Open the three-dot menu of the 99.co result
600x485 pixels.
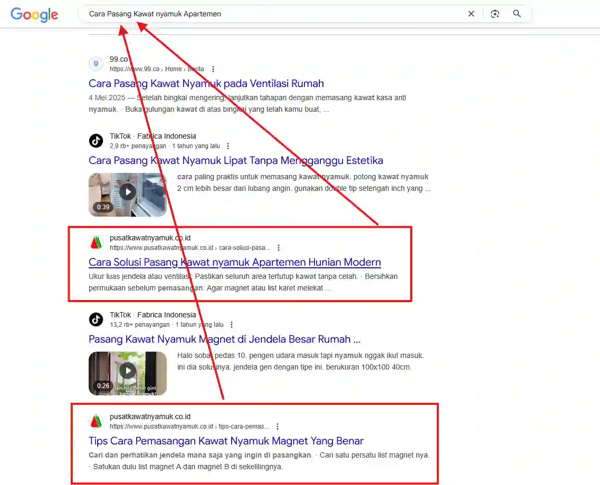coord(213,69)
